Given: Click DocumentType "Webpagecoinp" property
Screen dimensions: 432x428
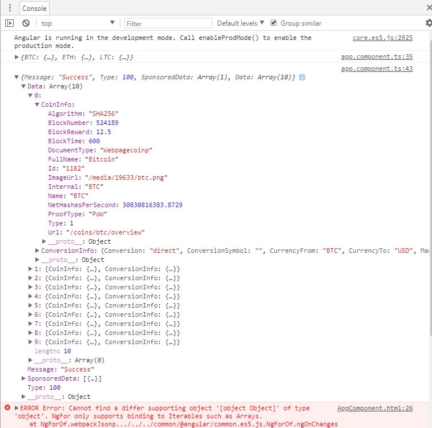Looking at the screenshot, I should tap(100, 150).
